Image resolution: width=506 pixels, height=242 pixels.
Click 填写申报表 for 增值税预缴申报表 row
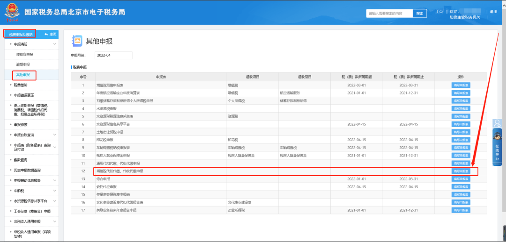(461, 85)
